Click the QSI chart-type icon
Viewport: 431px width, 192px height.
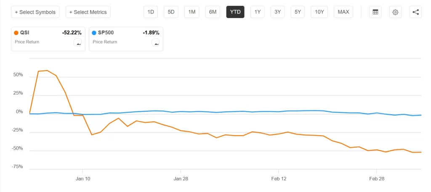[78, 42]
